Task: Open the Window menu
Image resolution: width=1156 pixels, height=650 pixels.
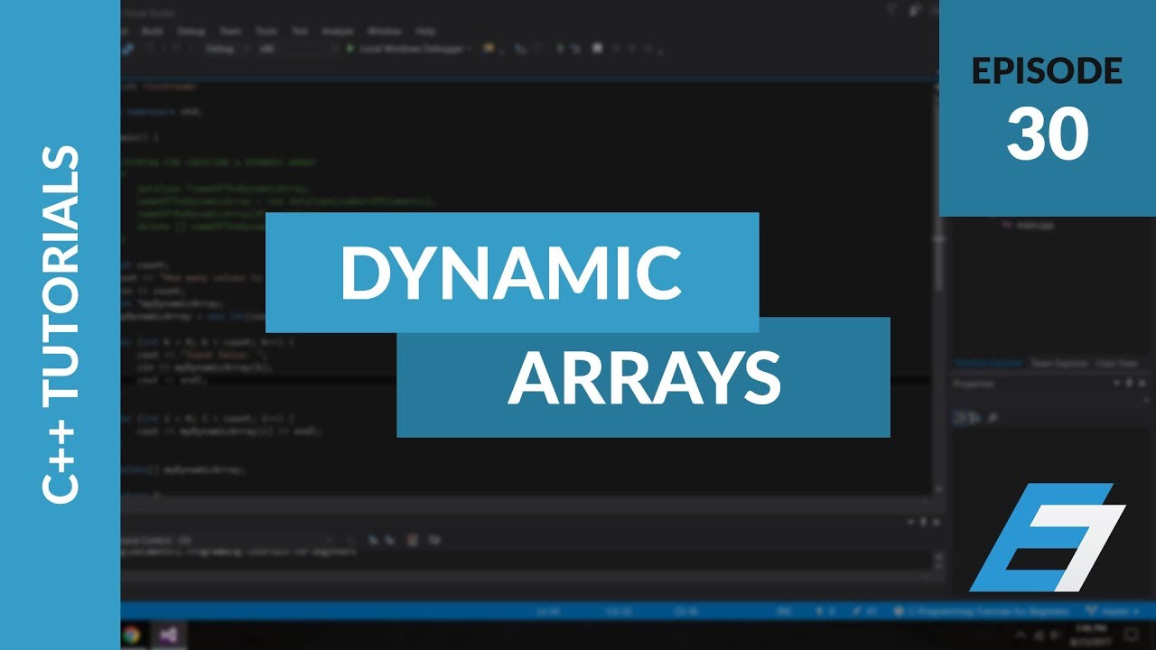Action: (383, 31)
